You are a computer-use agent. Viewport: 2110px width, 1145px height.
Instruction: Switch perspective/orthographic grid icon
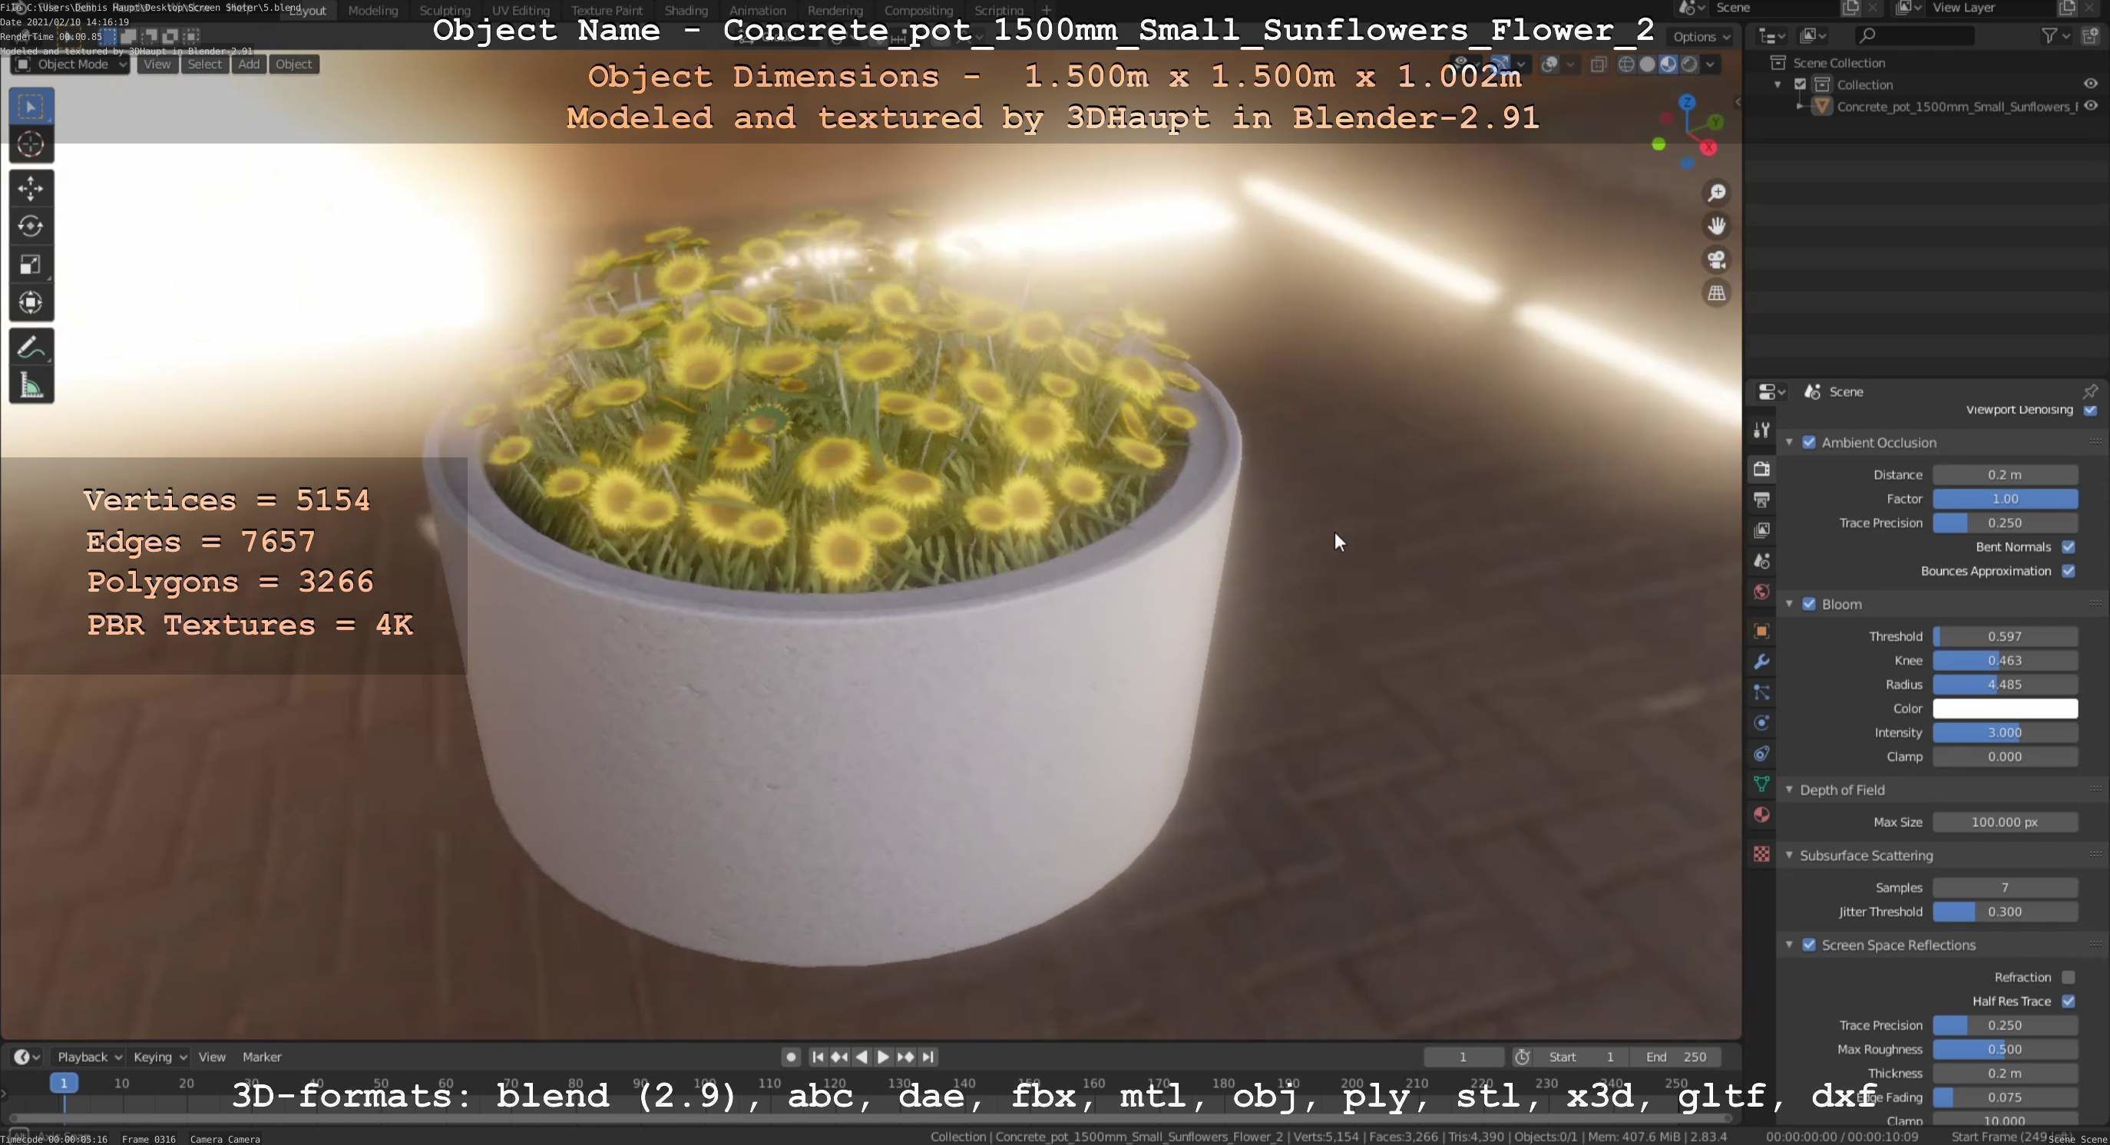(x=1717, y=293)
